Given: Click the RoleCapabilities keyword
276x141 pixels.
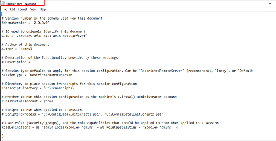Looking at the screenshot, I should coord(121,127).
